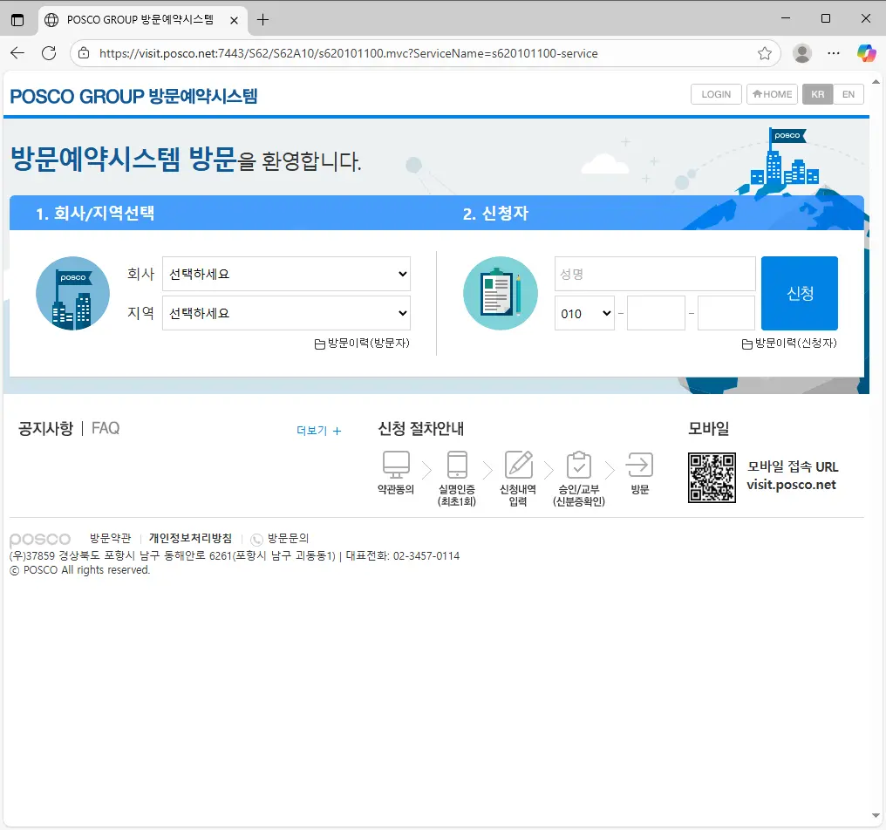Click the 승인/교부 clipboard check icon
Image resolution: width=886 pixels, height=830 pixels.
point(579,465)
